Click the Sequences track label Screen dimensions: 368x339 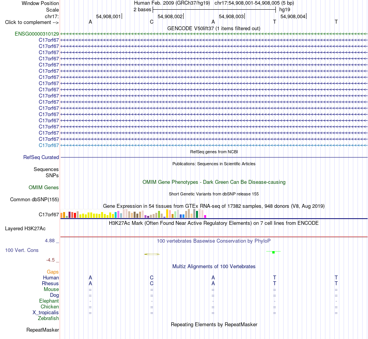(46, 169)
